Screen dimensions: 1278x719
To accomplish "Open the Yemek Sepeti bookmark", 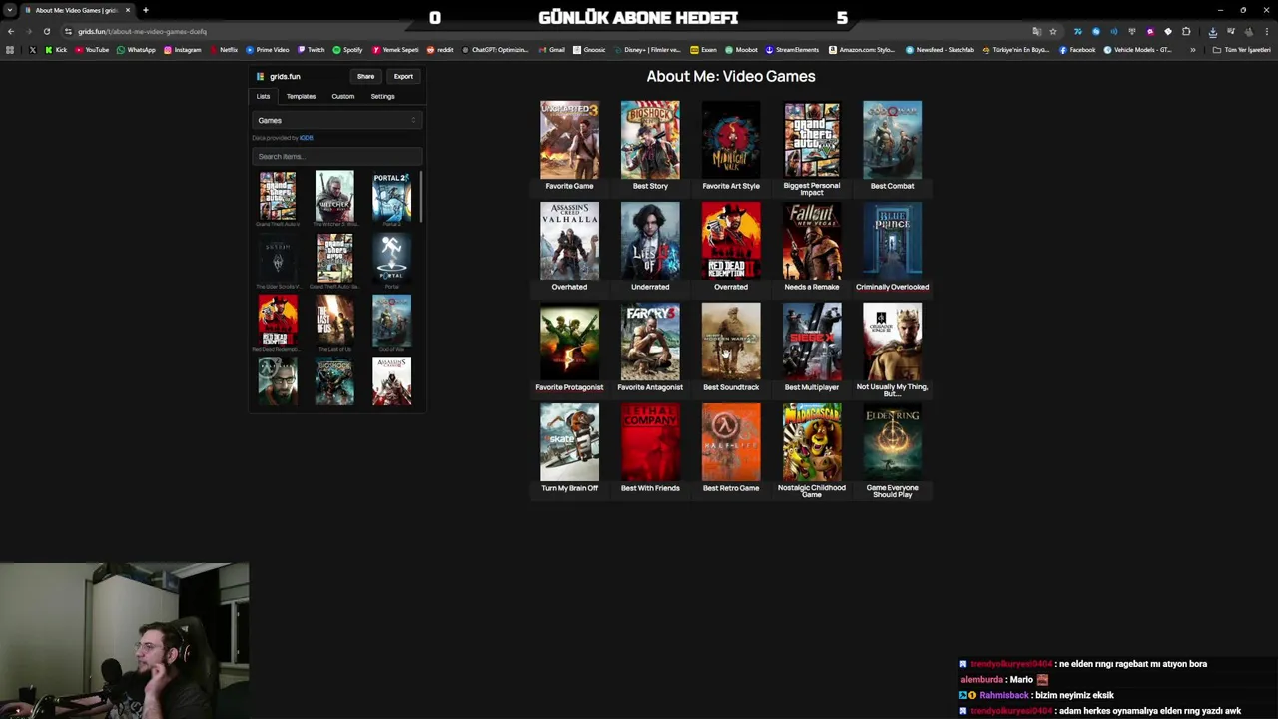I will tap(395, 50).
